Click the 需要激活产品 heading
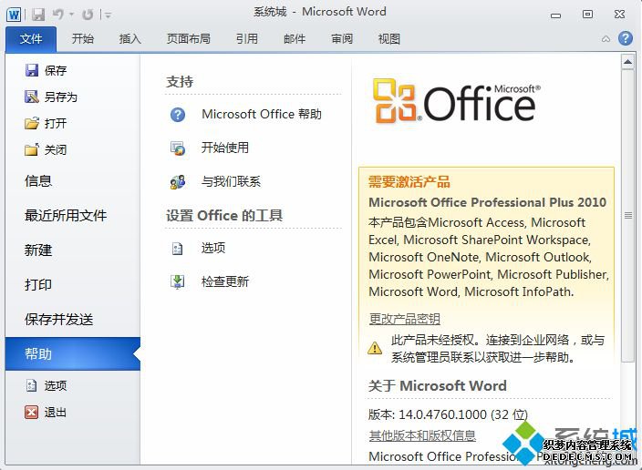The height and width of the screenshot is (470, 642). (x=409, y=181)
